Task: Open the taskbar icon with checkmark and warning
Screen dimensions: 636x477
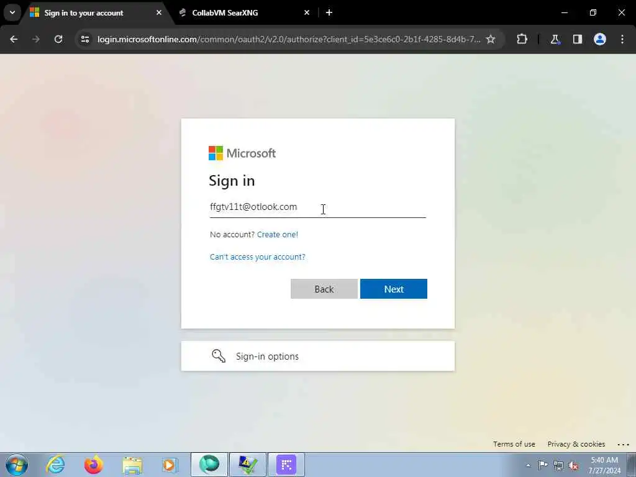Action: click(248, 465)
